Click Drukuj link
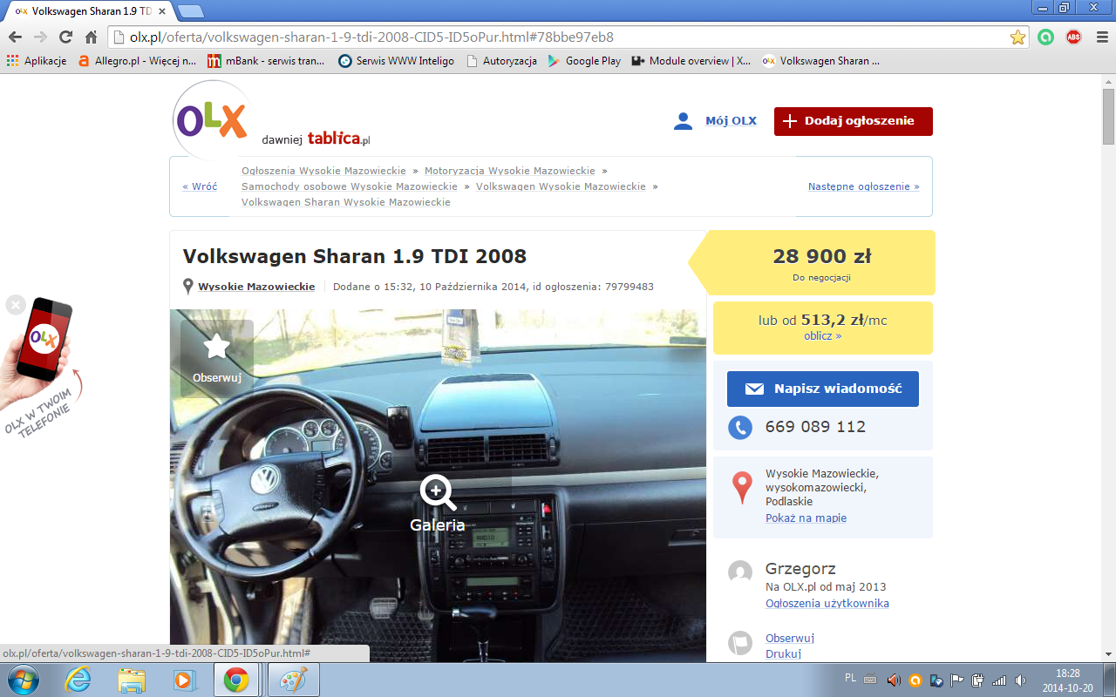Image resolution: width=1116 pixels, height=697 pixels. click(783, 653)
